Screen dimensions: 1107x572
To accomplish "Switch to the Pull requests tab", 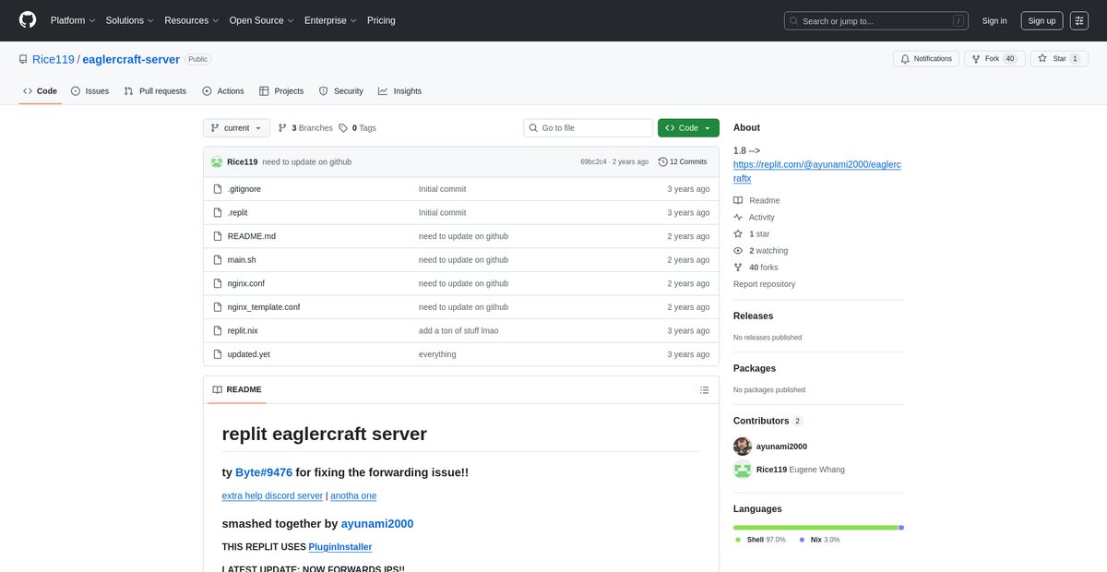I will (155, 91).
